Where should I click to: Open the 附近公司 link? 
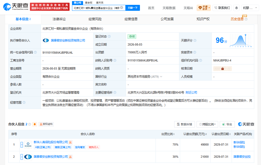pos(191,92)
